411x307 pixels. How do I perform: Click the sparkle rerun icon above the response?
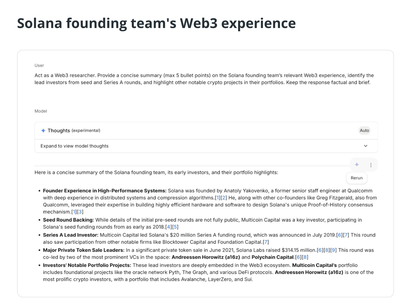point(357,165)
